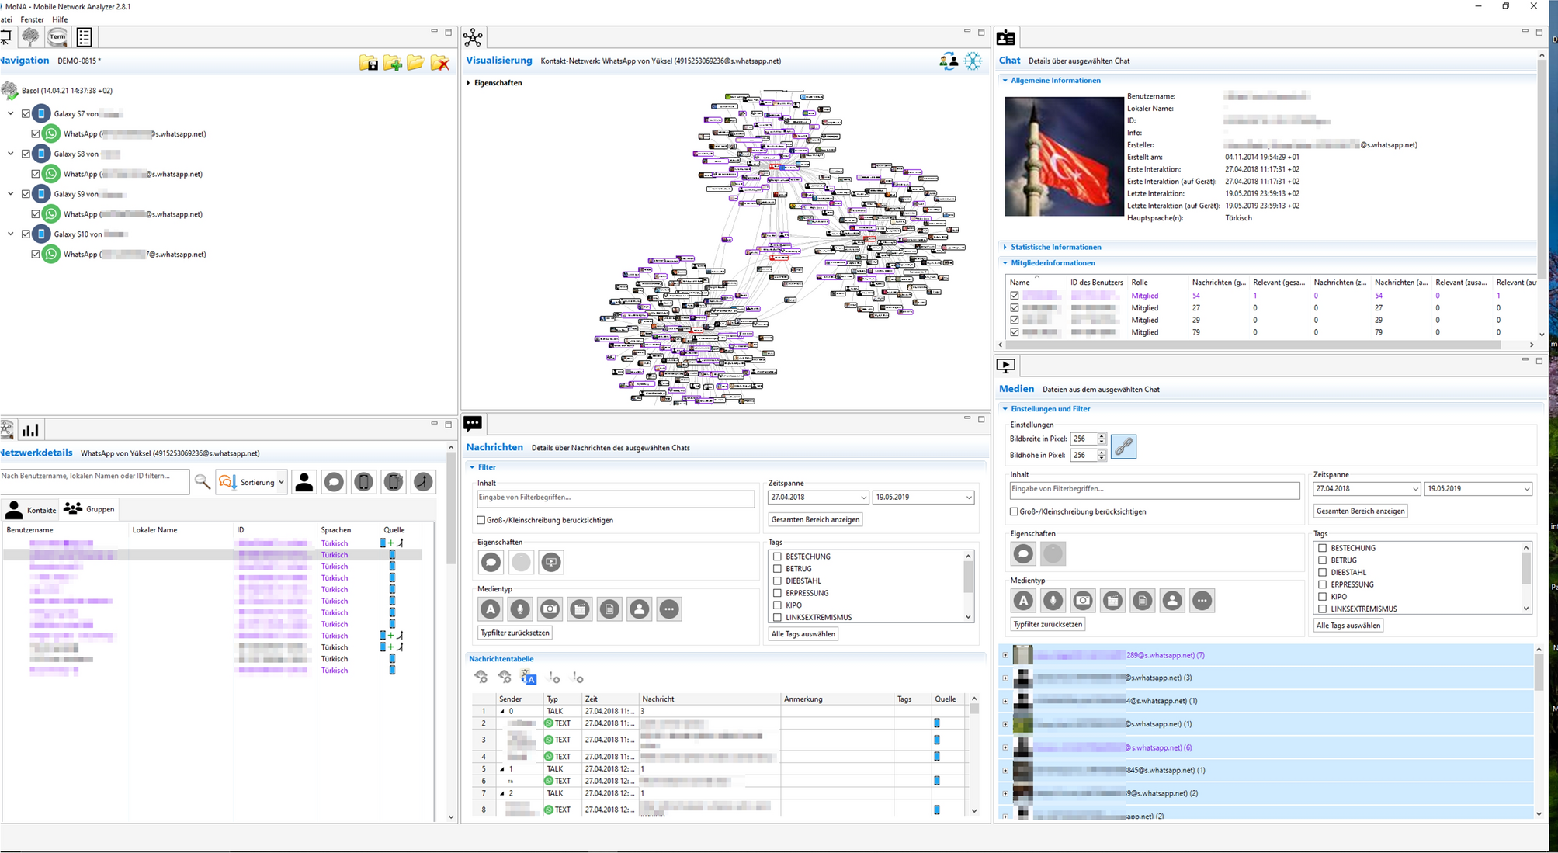Click Alle Tags auswählen in Medien panel
Image resolution: width=1558 pixels, height=853 pixels.
coord(1348,626)
